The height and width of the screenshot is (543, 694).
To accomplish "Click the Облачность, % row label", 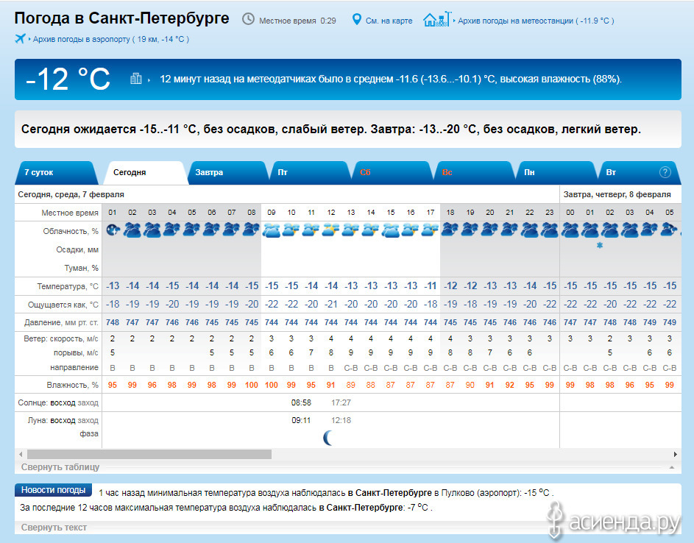I will (71, 232).
